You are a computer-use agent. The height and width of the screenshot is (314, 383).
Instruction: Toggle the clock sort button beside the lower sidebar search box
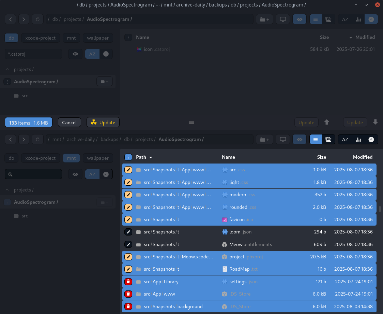pos(106,174)
